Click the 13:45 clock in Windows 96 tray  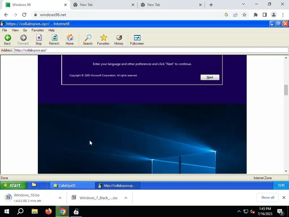pos(281,185)
